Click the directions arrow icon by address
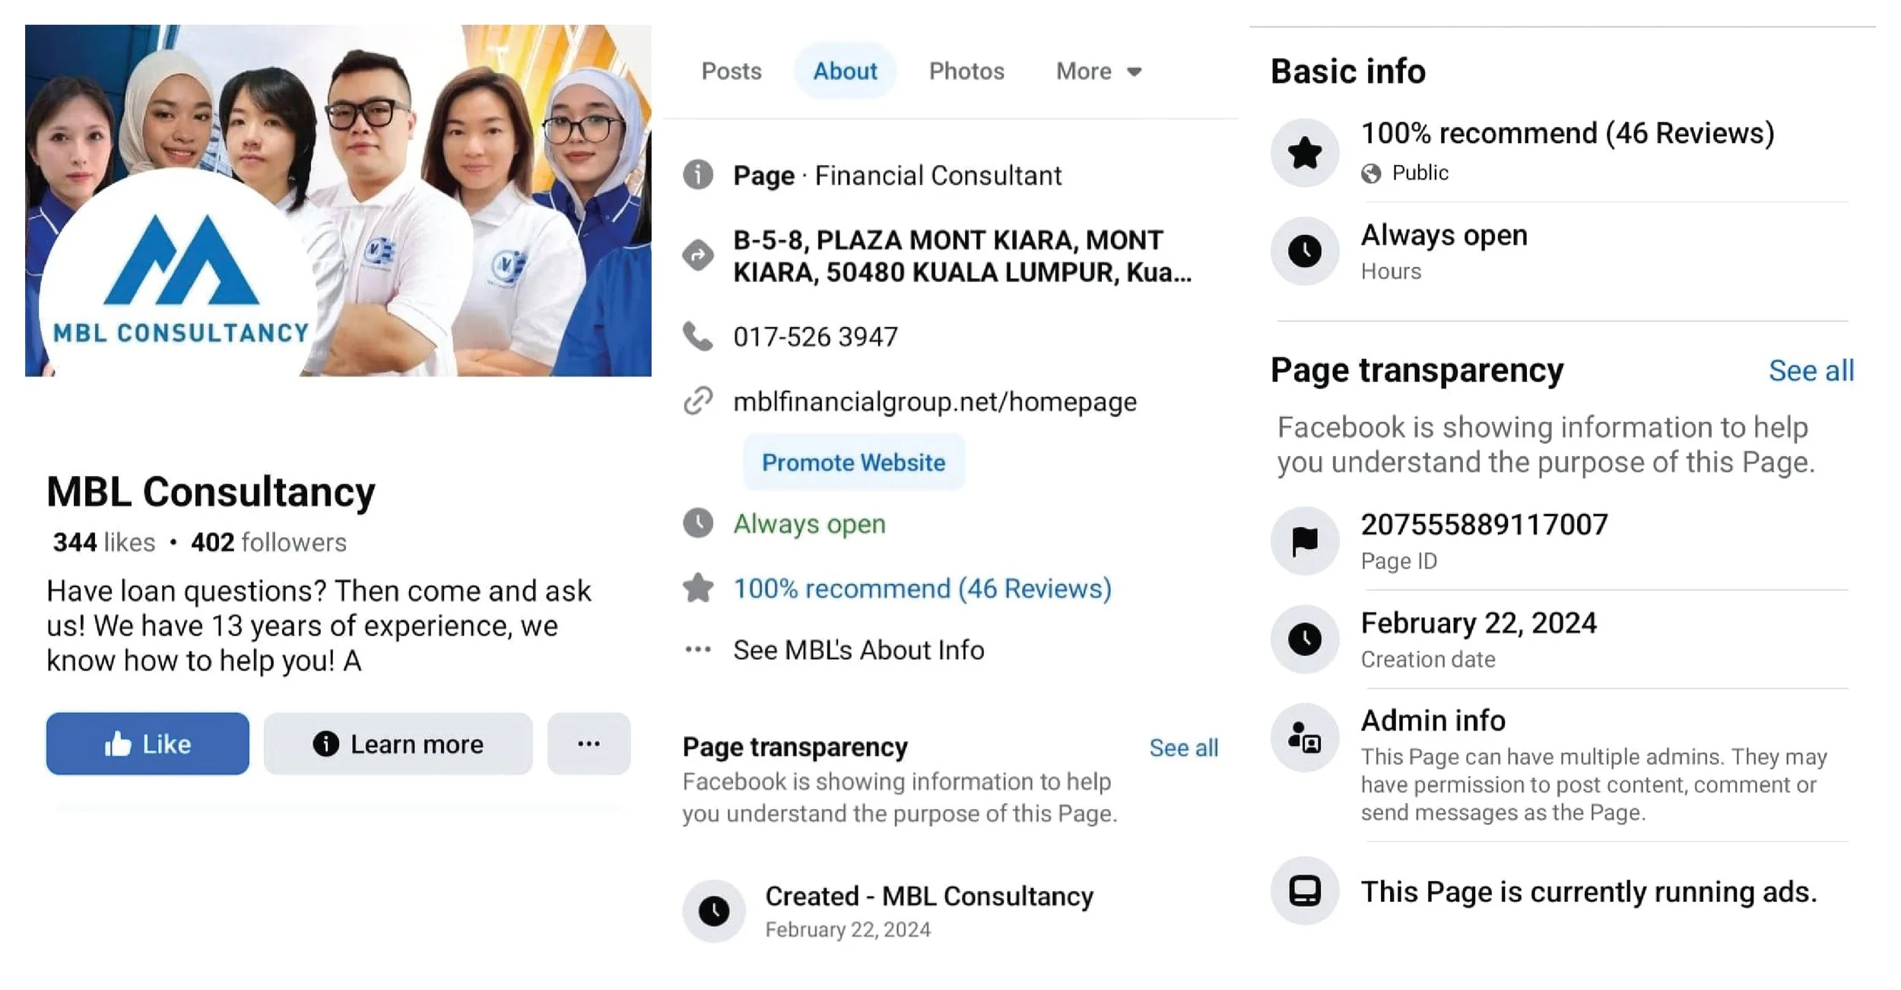Screen dimensions: 1901x990 [697, 255]
